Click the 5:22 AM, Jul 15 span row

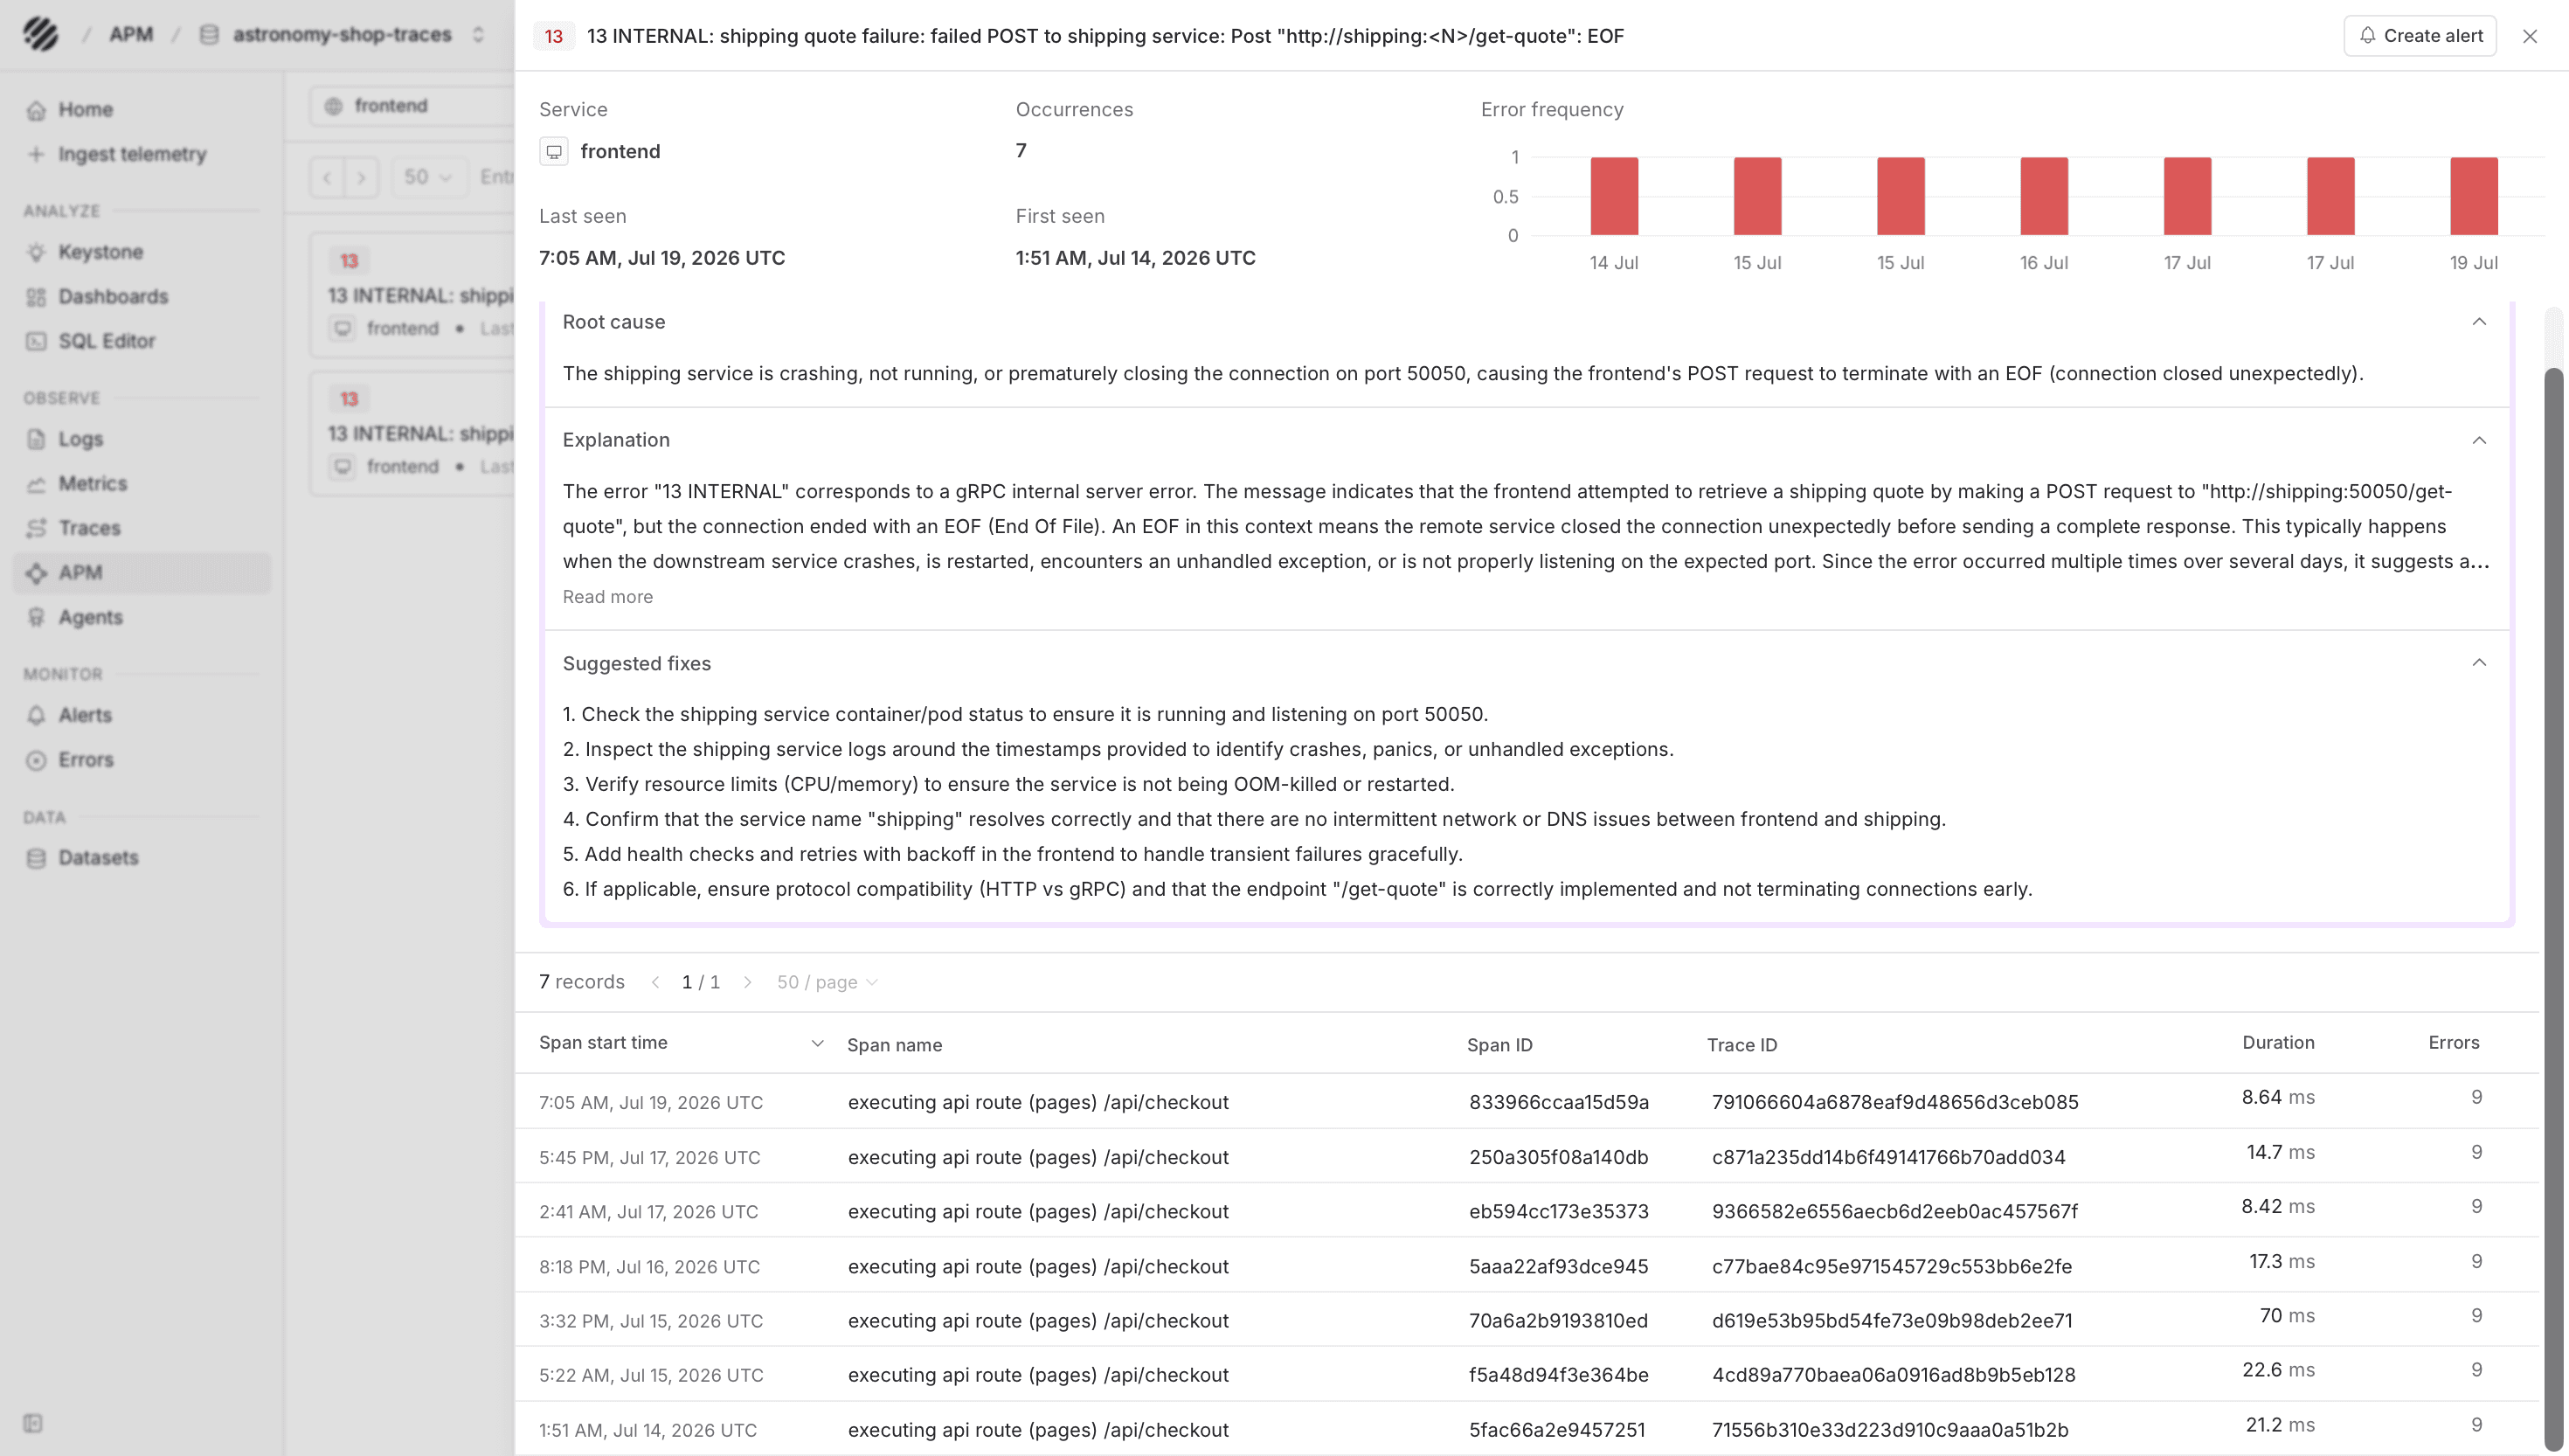point(1527,1374)
